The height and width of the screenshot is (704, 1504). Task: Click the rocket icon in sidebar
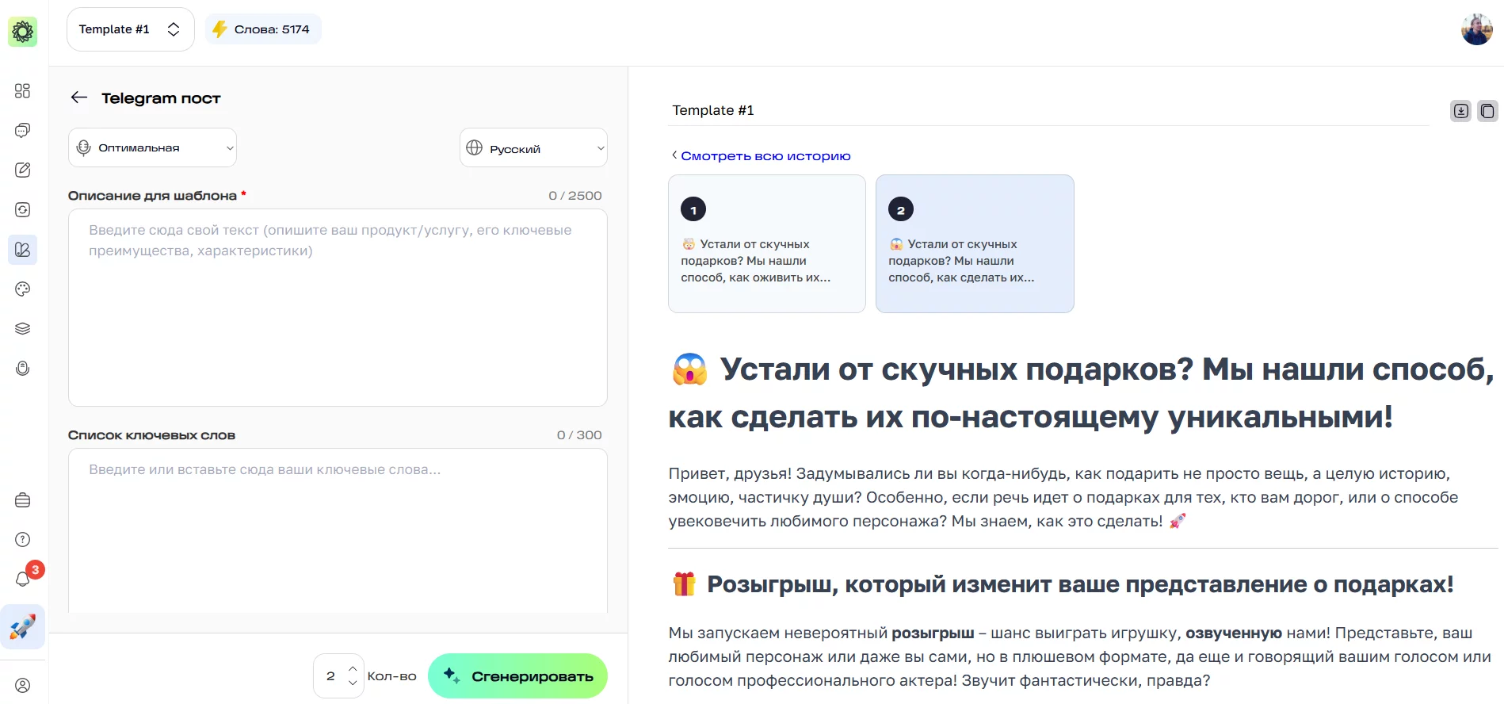22,627
